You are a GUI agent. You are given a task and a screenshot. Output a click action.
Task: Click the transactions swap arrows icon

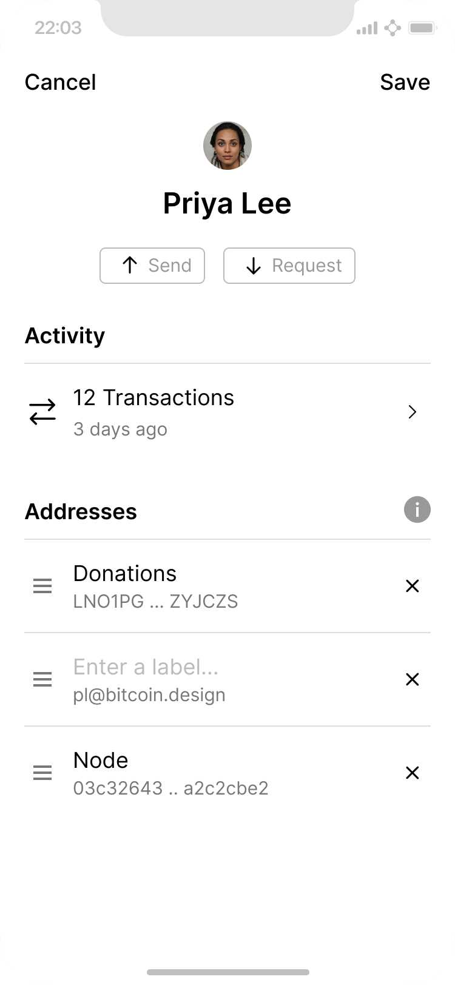tap(42, 412)
